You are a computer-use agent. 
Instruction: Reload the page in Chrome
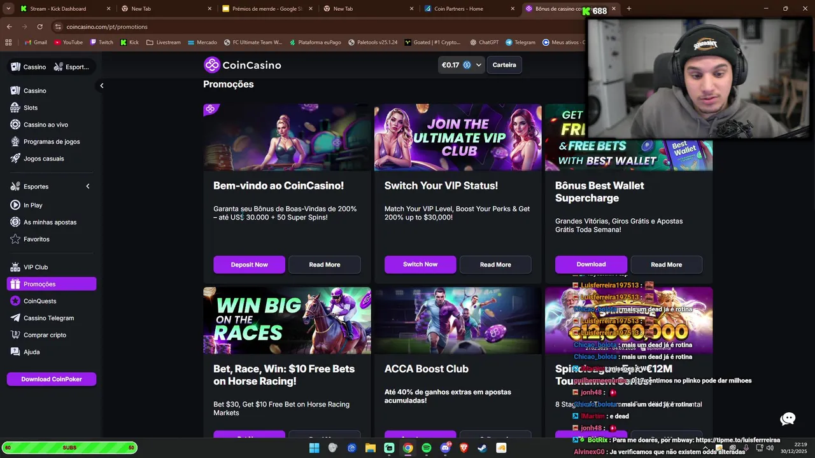pos(39,27)
